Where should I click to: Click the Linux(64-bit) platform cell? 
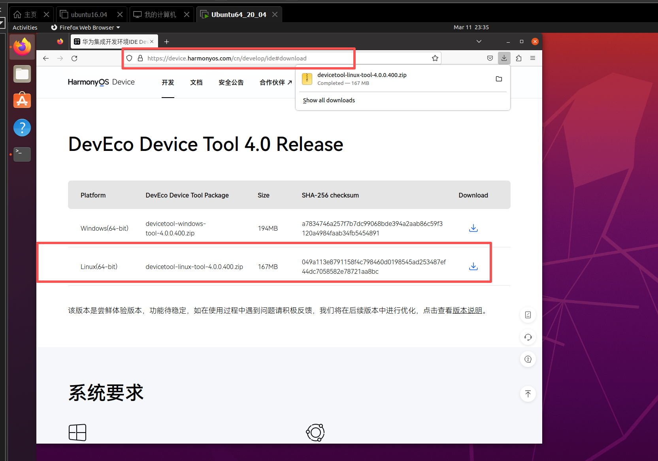(x=99, y=267)
